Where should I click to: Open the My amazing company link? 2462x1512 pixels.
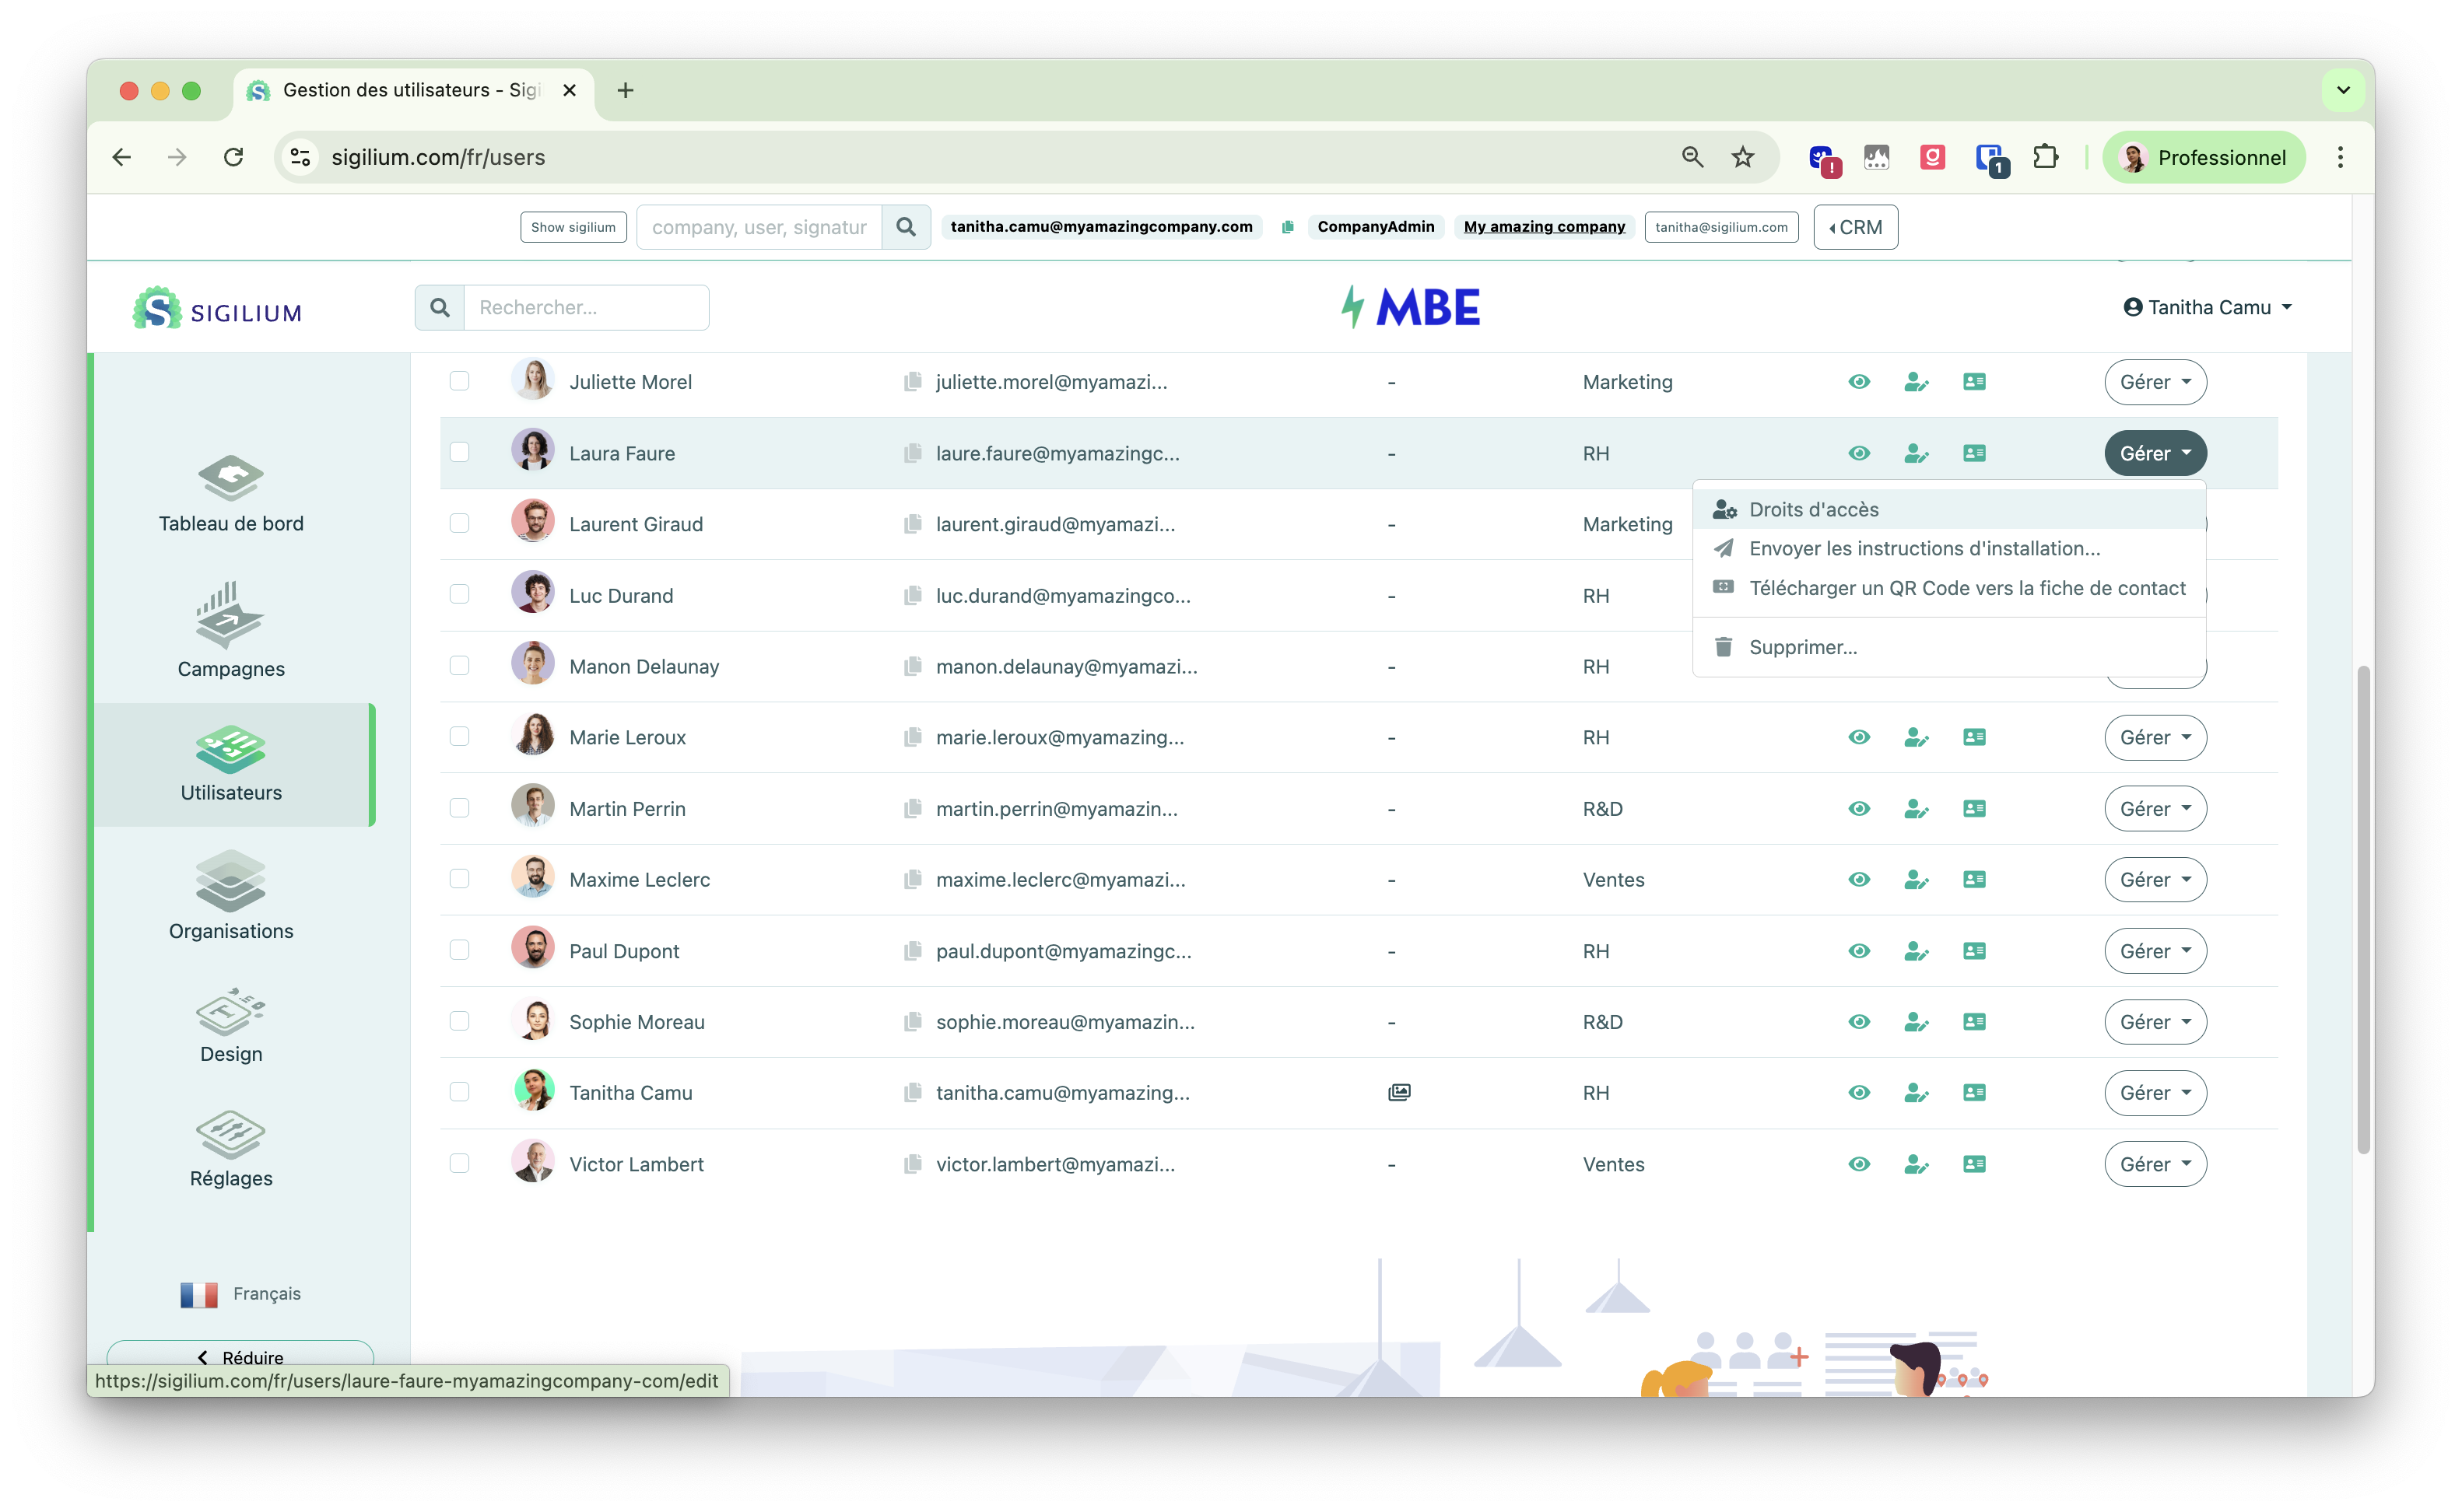[1544, 227]
